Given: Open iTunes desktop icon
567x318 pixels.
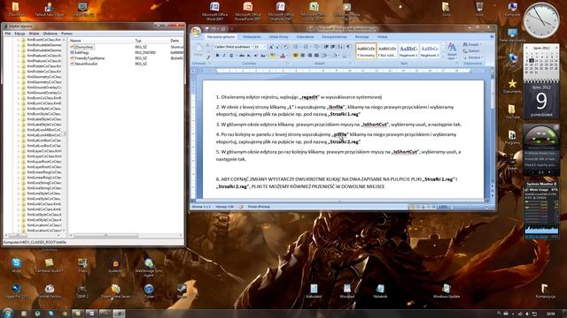Looking at the screenshot, I should [149, 291].
